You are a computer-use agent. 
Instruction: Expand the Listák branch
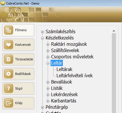48,88
